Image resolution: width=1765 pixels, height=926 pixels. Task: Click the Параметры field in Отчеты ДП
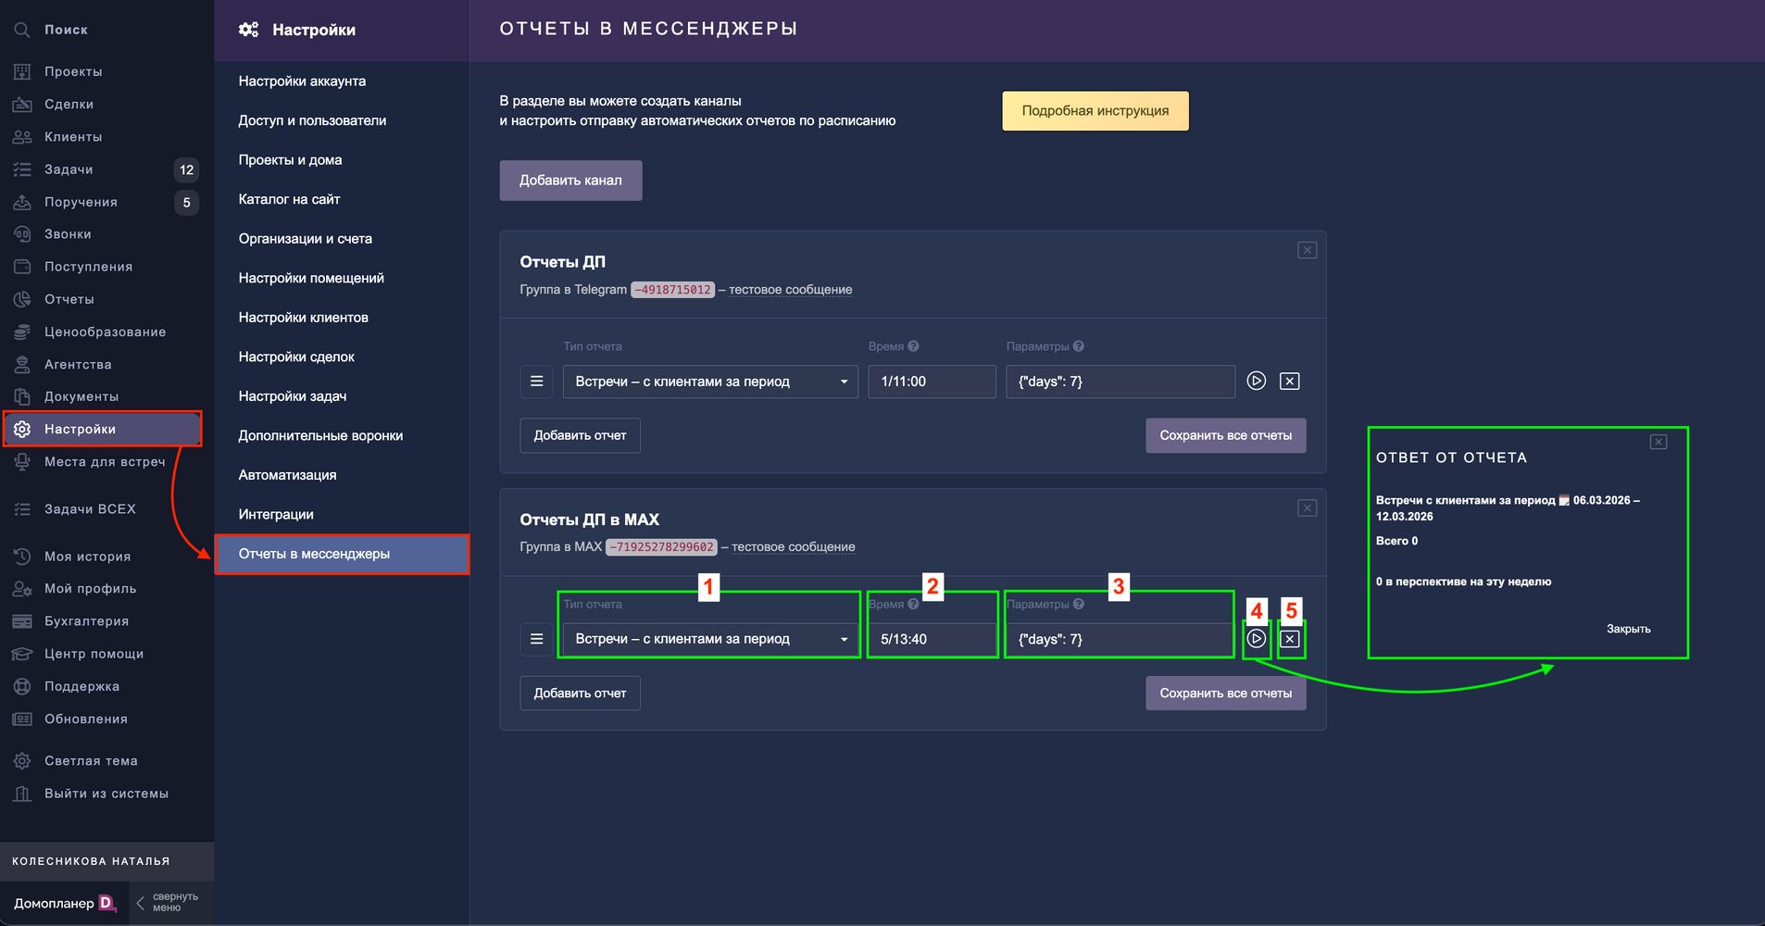[1120, 382]
